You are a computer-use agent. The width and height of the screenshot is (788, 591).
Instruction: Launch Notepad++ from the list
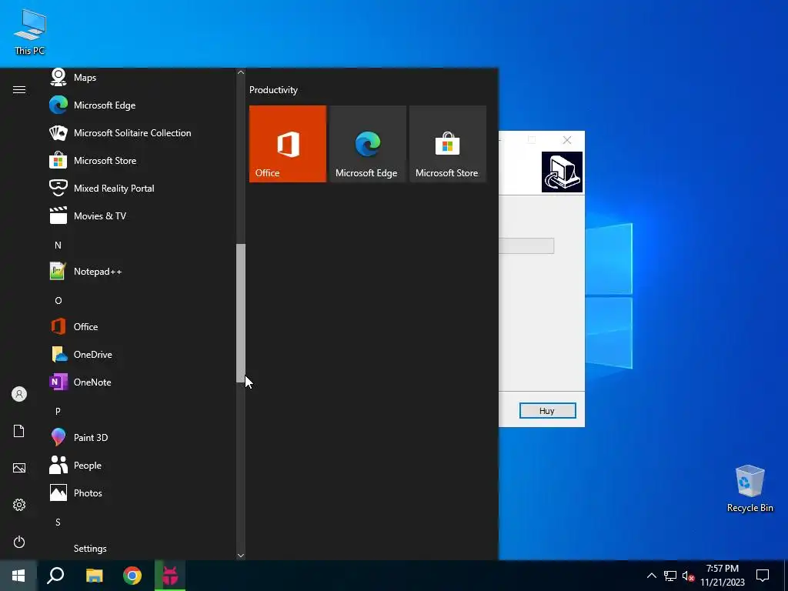click(x=141, y=272)
